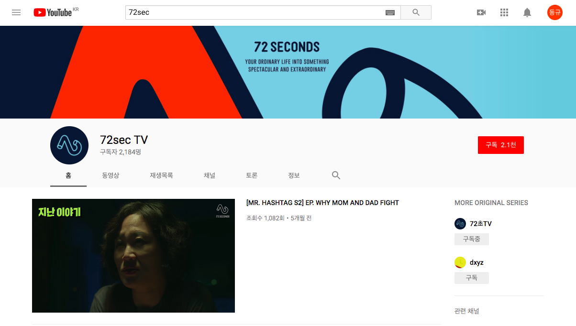
Task: Open the notifications bell
Action: point(527,12)
